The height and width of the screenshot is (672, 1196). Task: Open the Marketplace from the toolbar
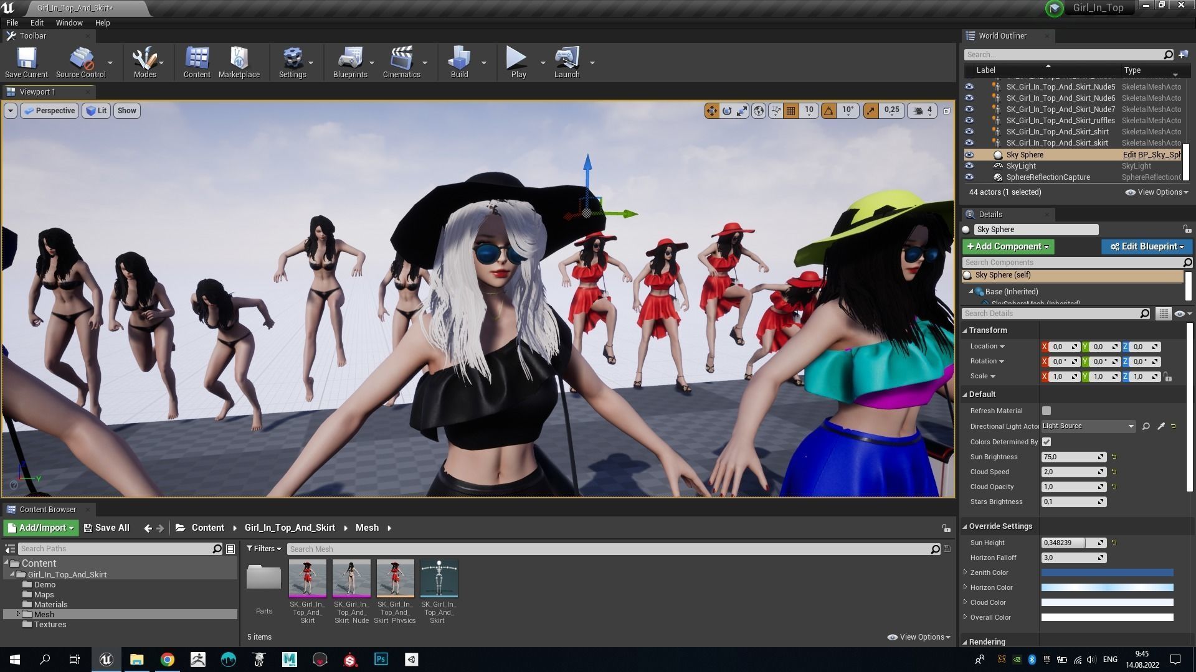pyautogui.click(x=239, y=62)
